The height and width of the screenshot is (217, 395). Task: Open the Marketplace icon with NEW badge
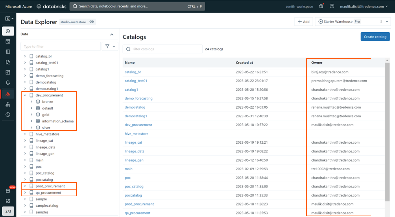coord(8,191)
